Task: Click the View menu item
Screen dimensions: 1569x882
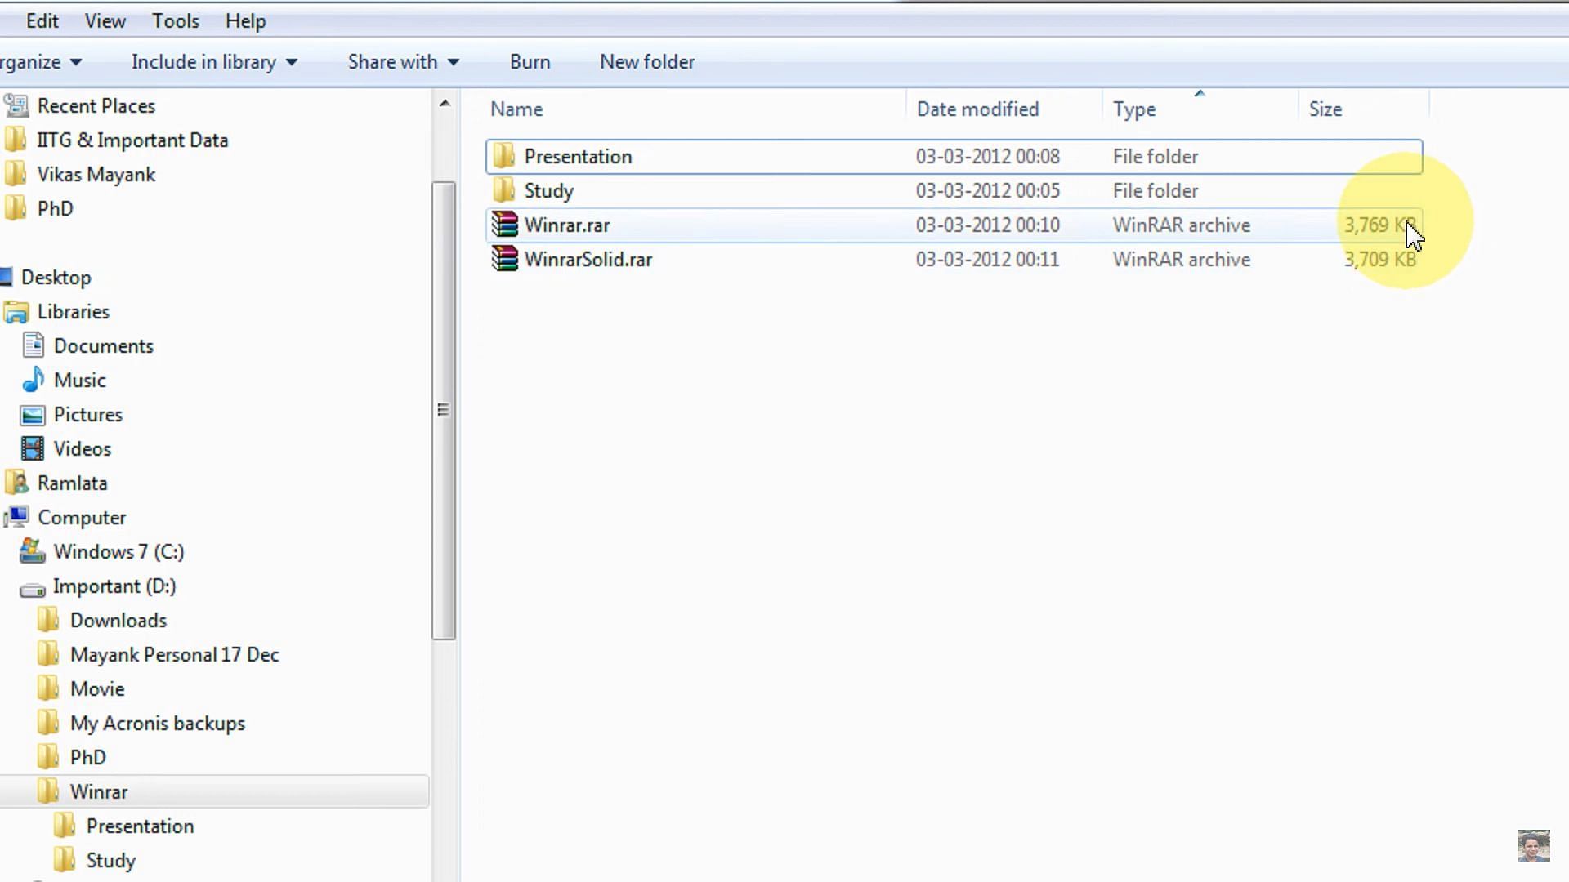Action: click(x=105, y=20)
